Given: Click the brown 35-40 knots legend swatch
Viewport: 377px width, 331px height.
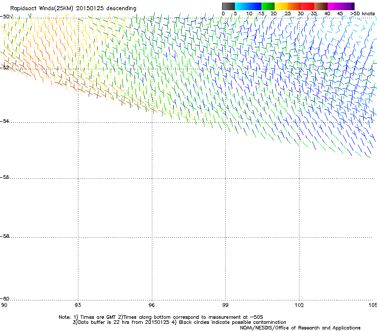Looking at the screenshot, I should 321,6.
